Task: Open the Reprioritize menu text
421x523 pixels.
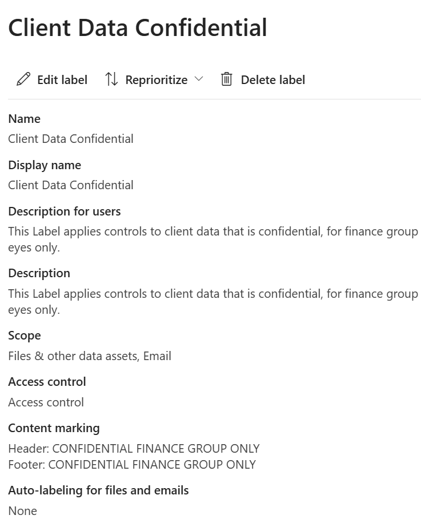Action: (x=156, y=80)
